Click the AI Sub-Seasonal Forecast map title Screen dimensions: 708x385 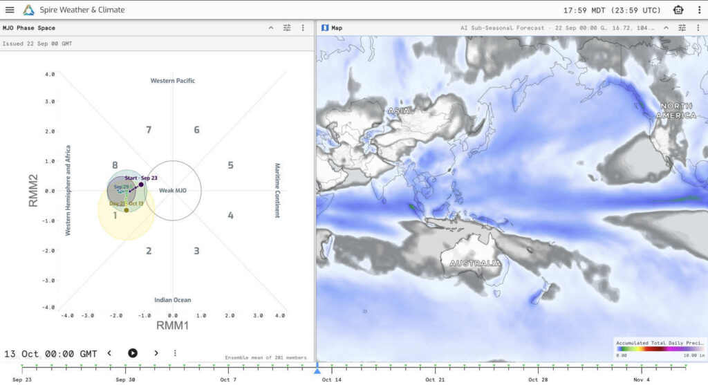[502, 28]
